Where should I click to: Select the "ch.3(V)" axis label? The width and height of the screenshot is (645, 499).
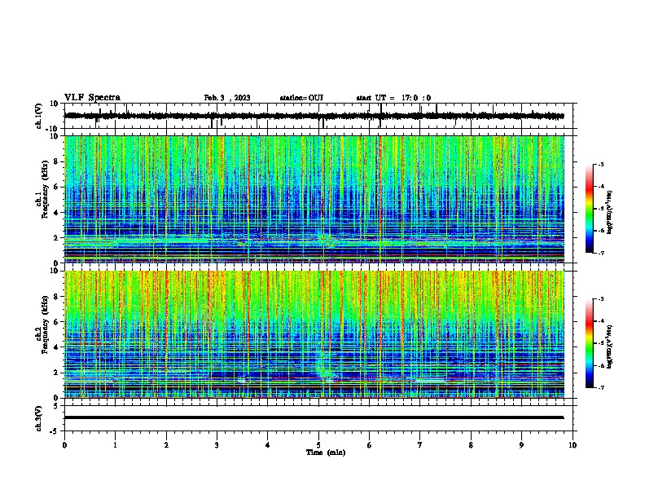pos(39,418)
